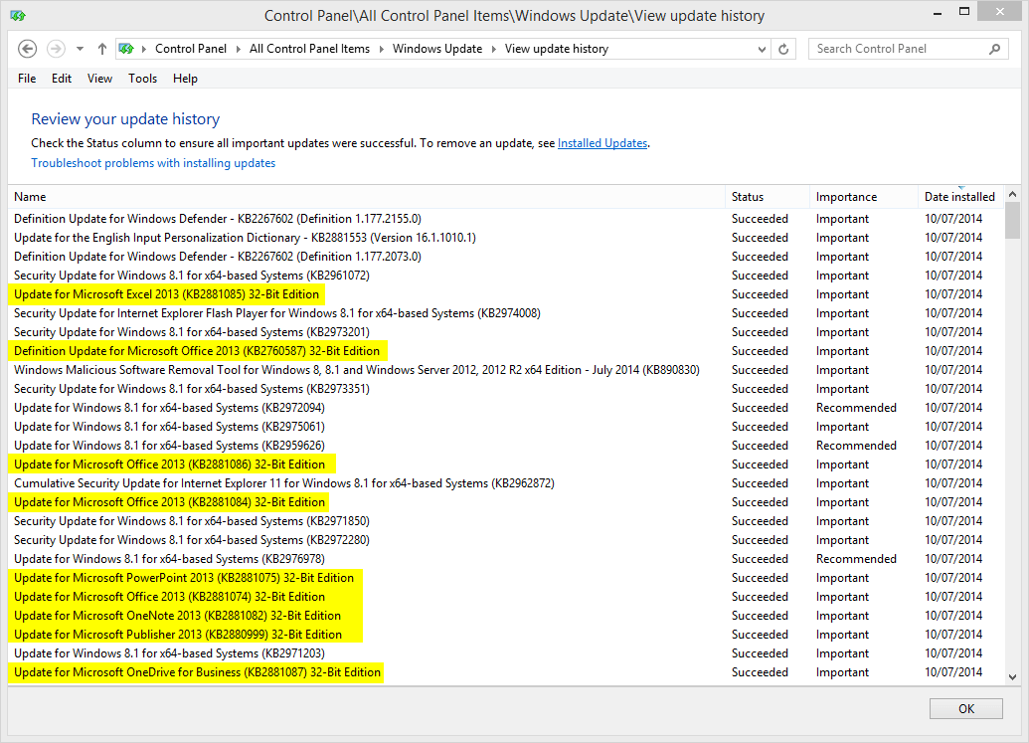The width and height of the screenshot is (1029, 743).
Task: Click the Forward navigation arrow
Action: coord(57,49)
